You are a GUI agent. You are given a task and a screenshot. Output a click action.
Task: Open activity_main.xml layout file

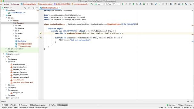19,64
